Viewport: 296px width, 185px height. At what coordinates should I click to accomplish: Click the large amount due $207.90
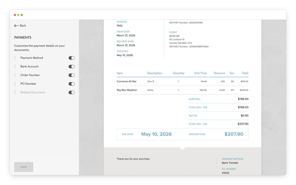(234, 134)
